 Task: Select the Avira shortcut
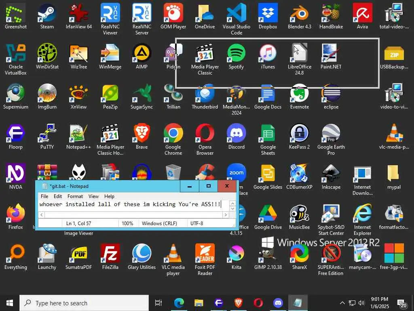pos(362,16)
